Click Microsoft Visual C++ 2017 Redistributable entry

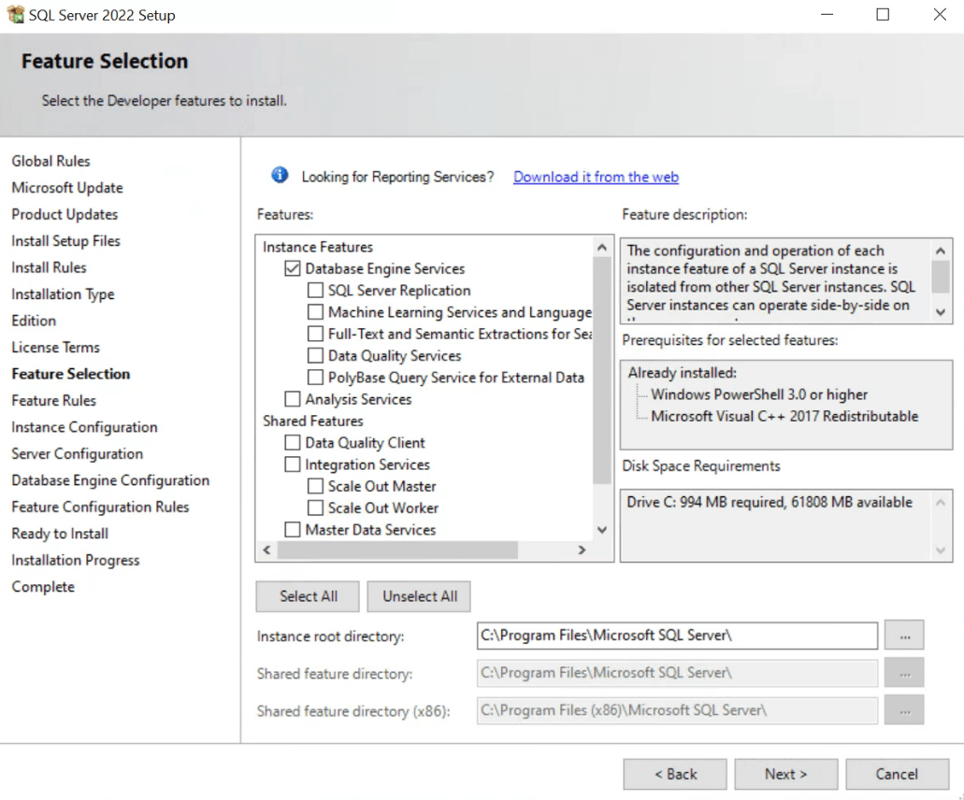click(784, 416)
